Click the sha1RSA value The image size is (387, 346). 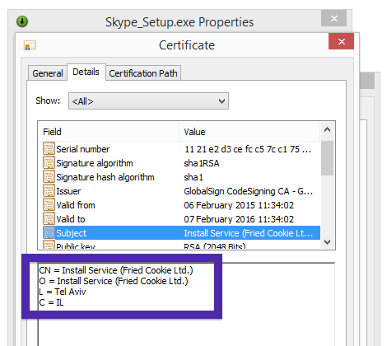tap(202, 163)
